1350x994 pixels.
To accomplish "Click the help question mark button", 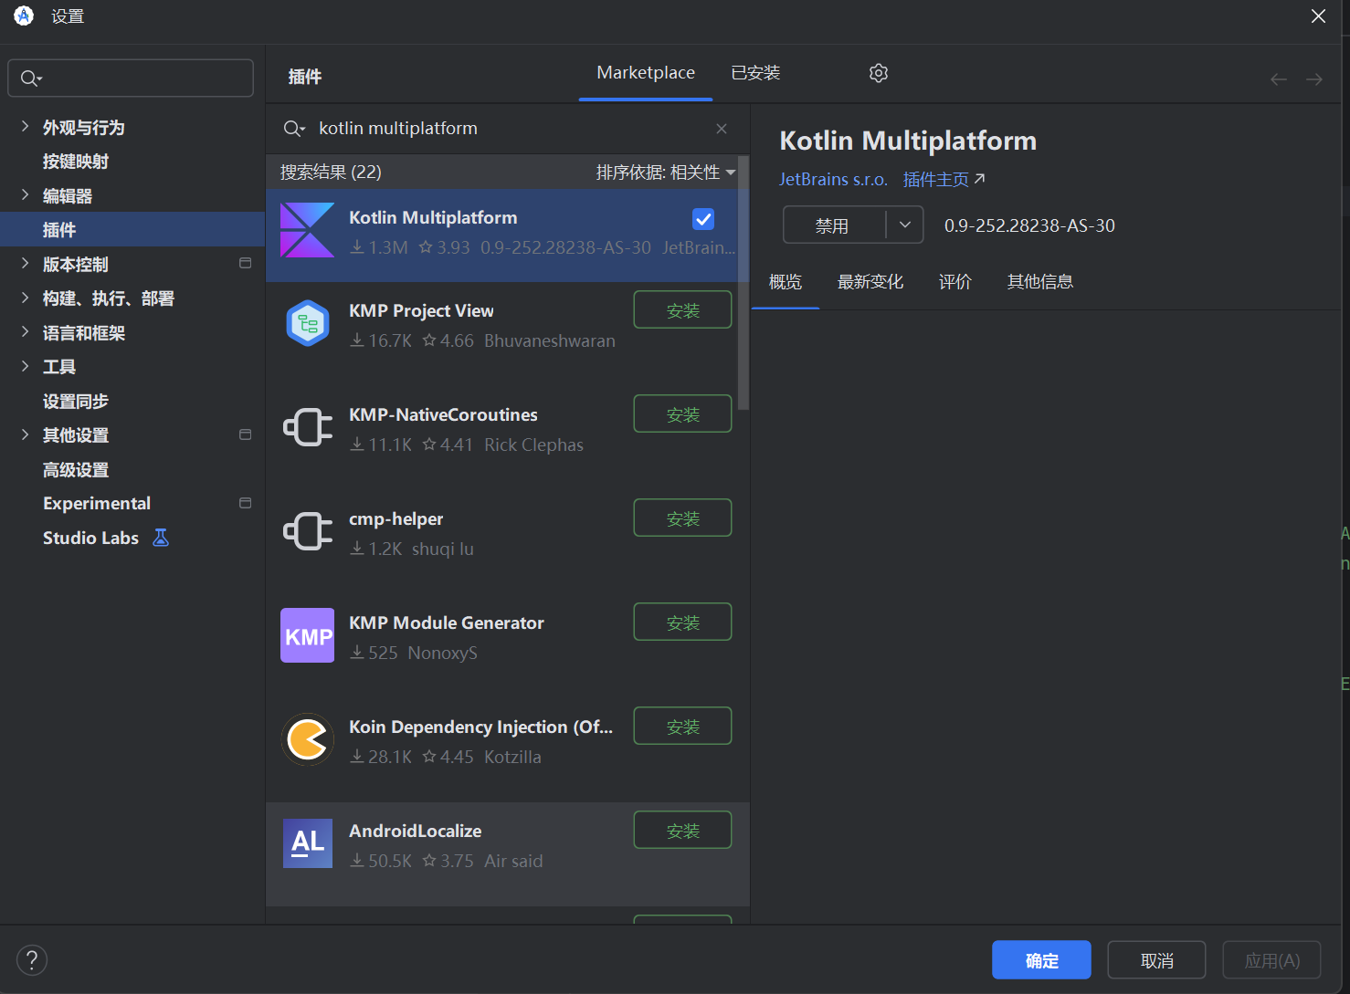I will tap(32, 960).
